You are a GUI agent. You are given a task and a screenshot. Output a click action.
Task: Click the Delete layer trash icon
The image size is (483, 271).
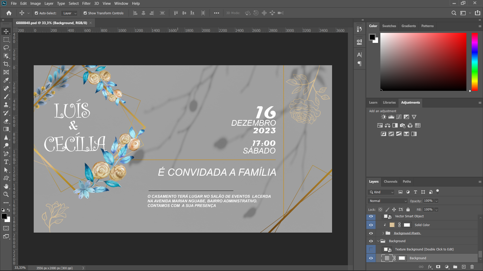pyautogui.click(x=472, y=267)
